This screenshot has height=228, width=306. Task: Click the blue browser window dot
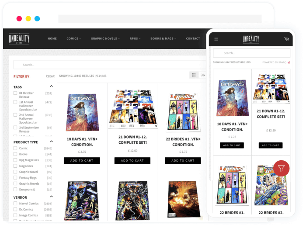(37, 19)
